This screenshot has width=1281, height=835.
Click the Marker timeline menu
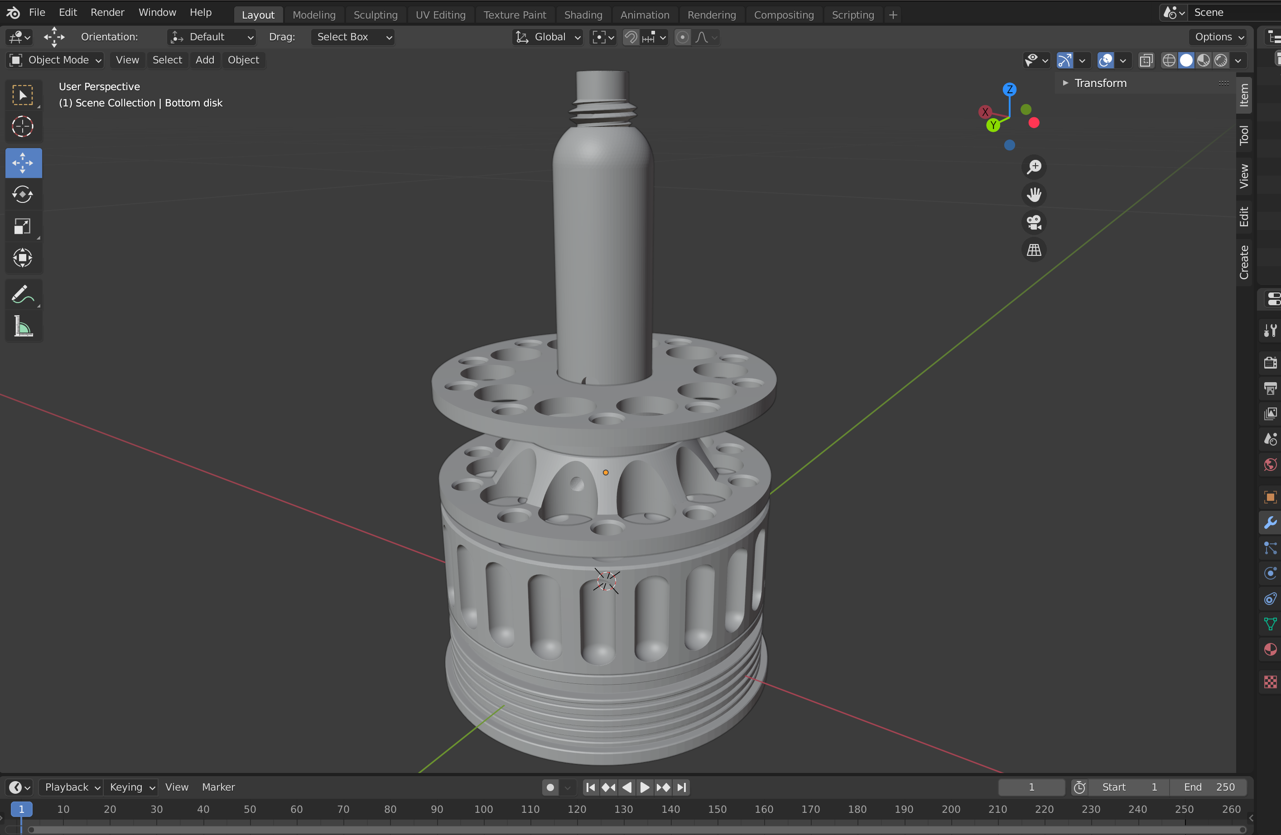point(218,787)
